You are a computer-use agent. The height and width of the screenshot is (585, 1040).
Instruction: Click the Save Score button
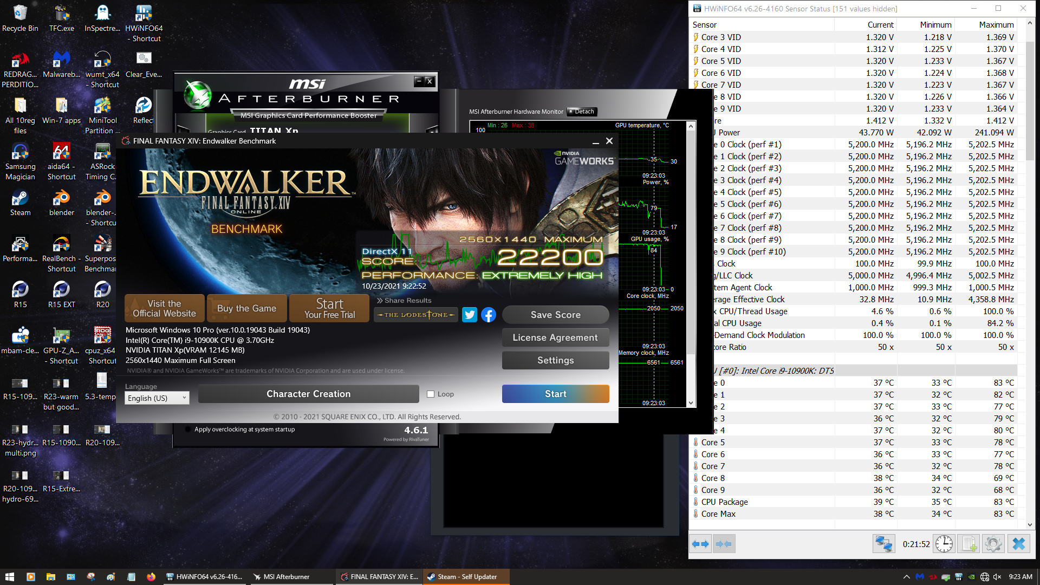(x=555, y=315)
